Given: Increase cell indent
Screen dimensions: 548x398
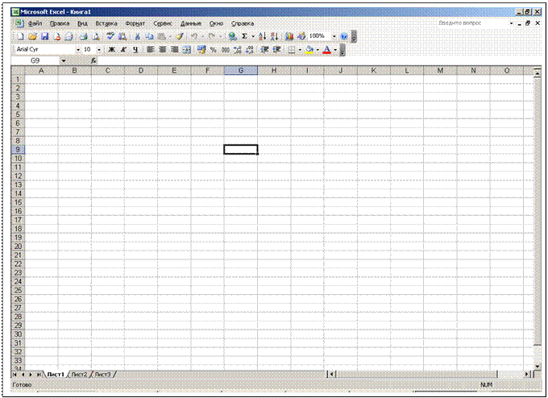Looking at the screenshot, I should pyautogui.click(x=276, y=50).
